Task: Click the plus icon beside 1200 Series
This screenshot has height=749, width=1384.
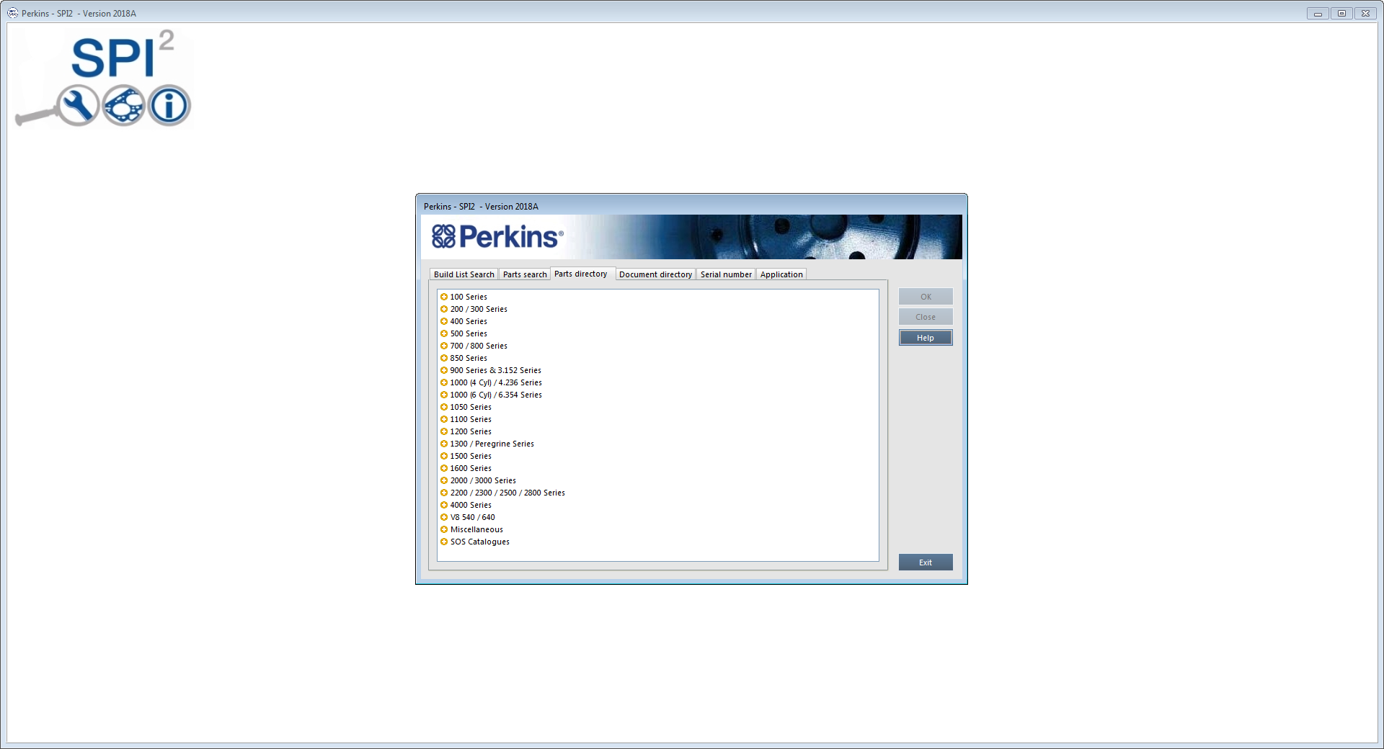Action: tap(444, 431)
